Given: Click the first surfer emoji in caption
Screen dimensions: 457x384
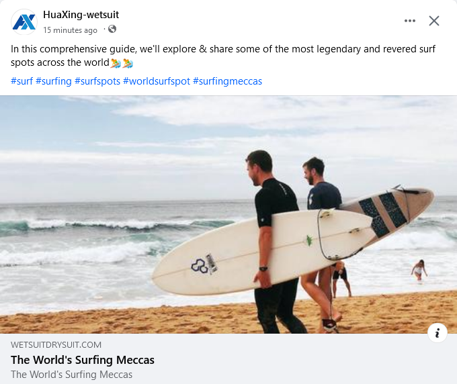Looking at the screenshot, I should [x=115, y=63].
